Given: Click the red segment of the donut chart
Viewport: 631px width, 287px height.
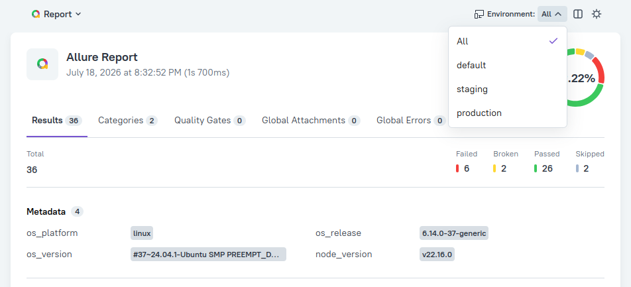Looking at the screenshot, I should (600, 70).
